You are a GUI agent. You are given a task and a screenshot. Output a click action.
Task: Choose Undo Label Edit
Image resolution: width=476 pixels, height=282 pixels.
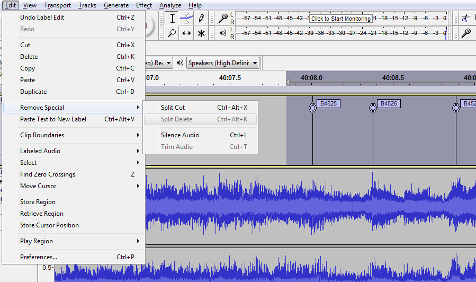73,17
